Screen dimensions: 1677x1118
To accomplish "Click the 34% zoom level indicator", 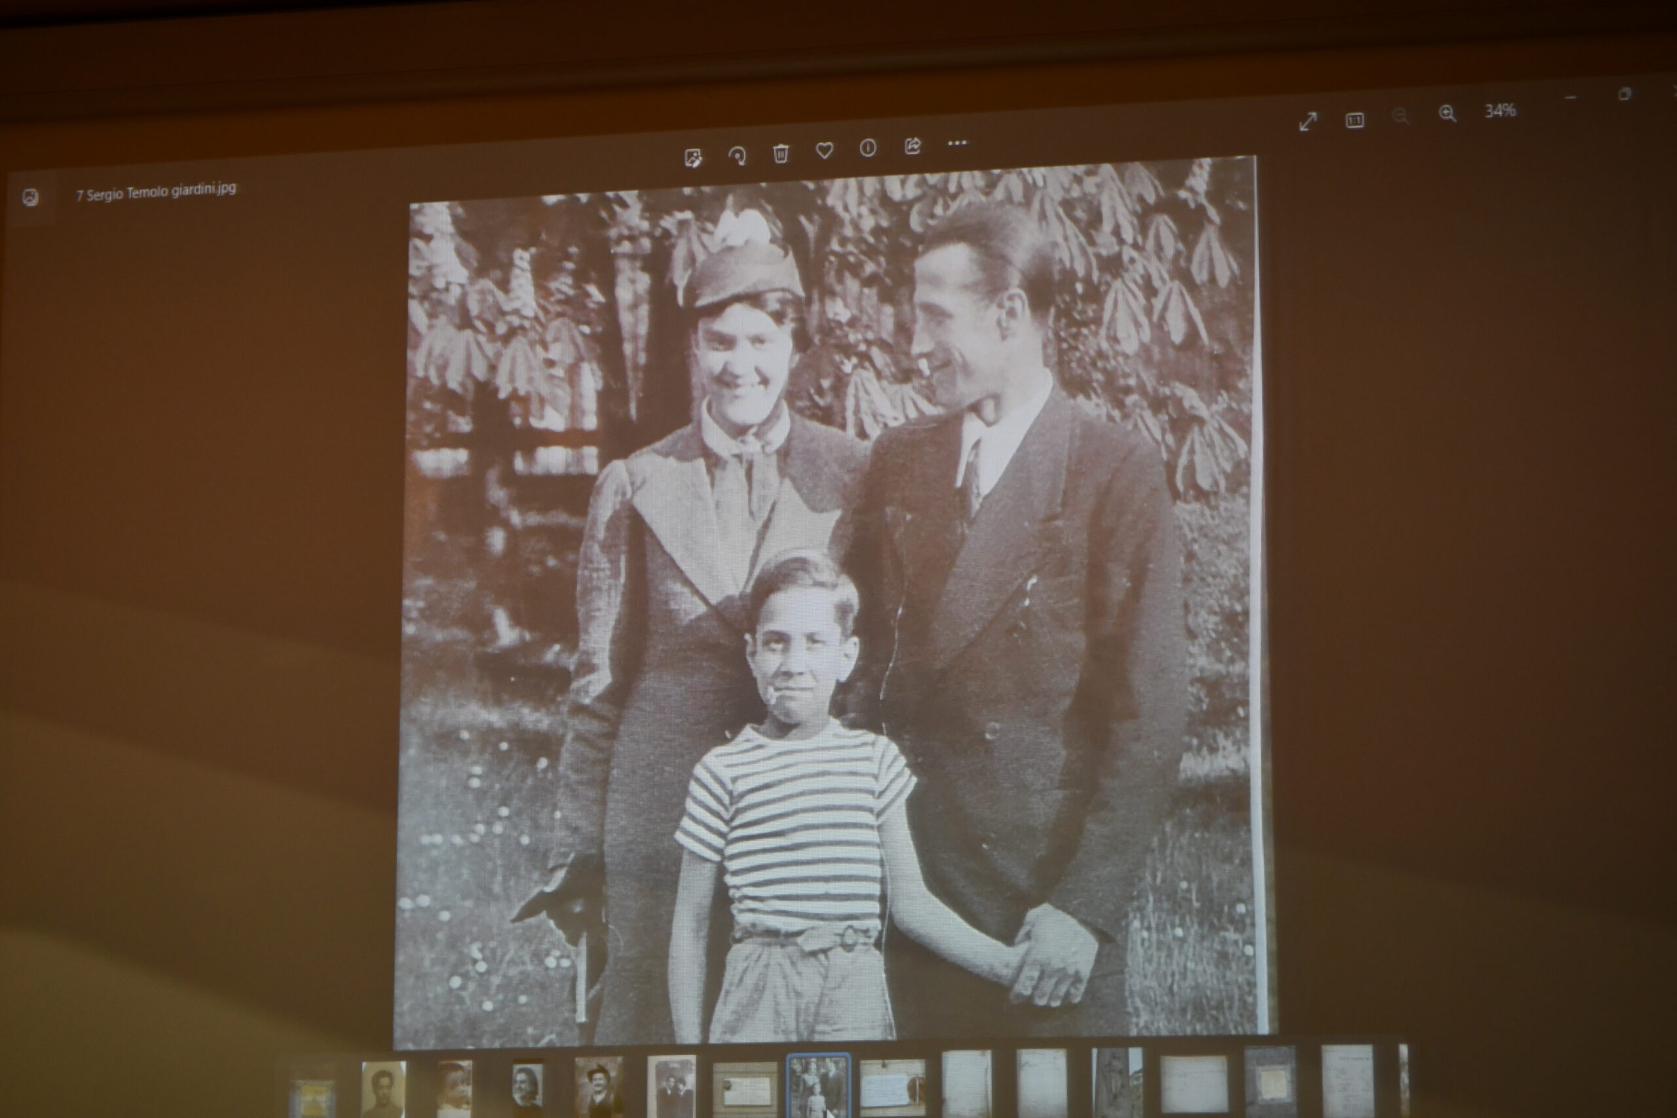I will (1499, 111).
